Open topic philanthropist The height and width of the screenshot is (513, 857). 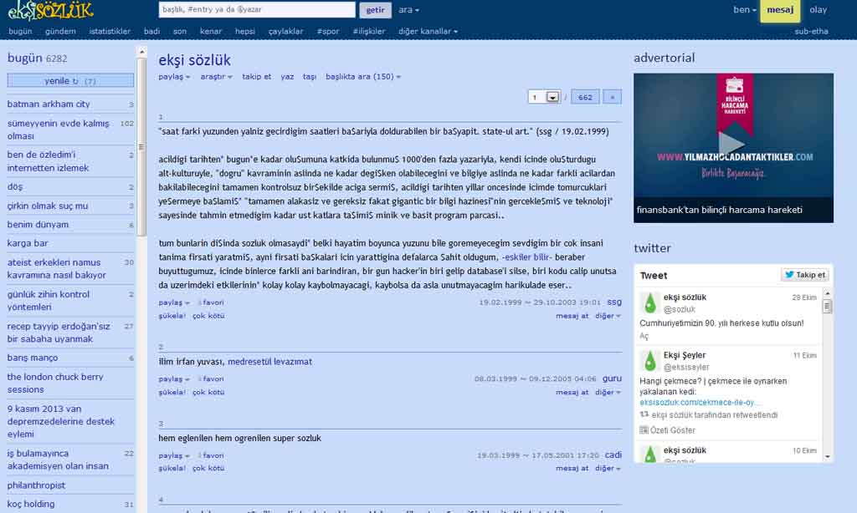(x=36, y=485)
